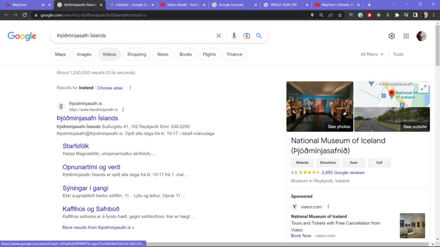
Task: Open the 2,655 Google reviews link
Action: click(343, 172)
